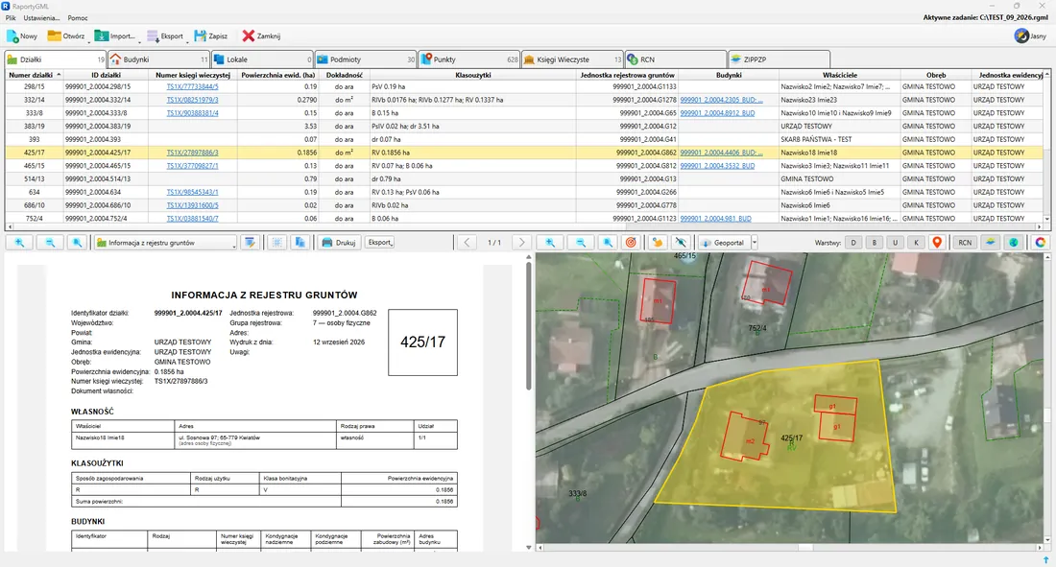Select the row for parcel 514/13
Viewport: 1056px width, 567px height.
[x=525, y=179]
